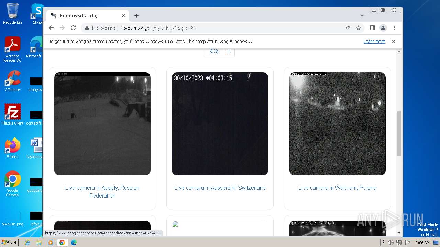The image size is (440, 247).
Task: Go to the next page with » arrow
Action: click(x=229, y=51)
